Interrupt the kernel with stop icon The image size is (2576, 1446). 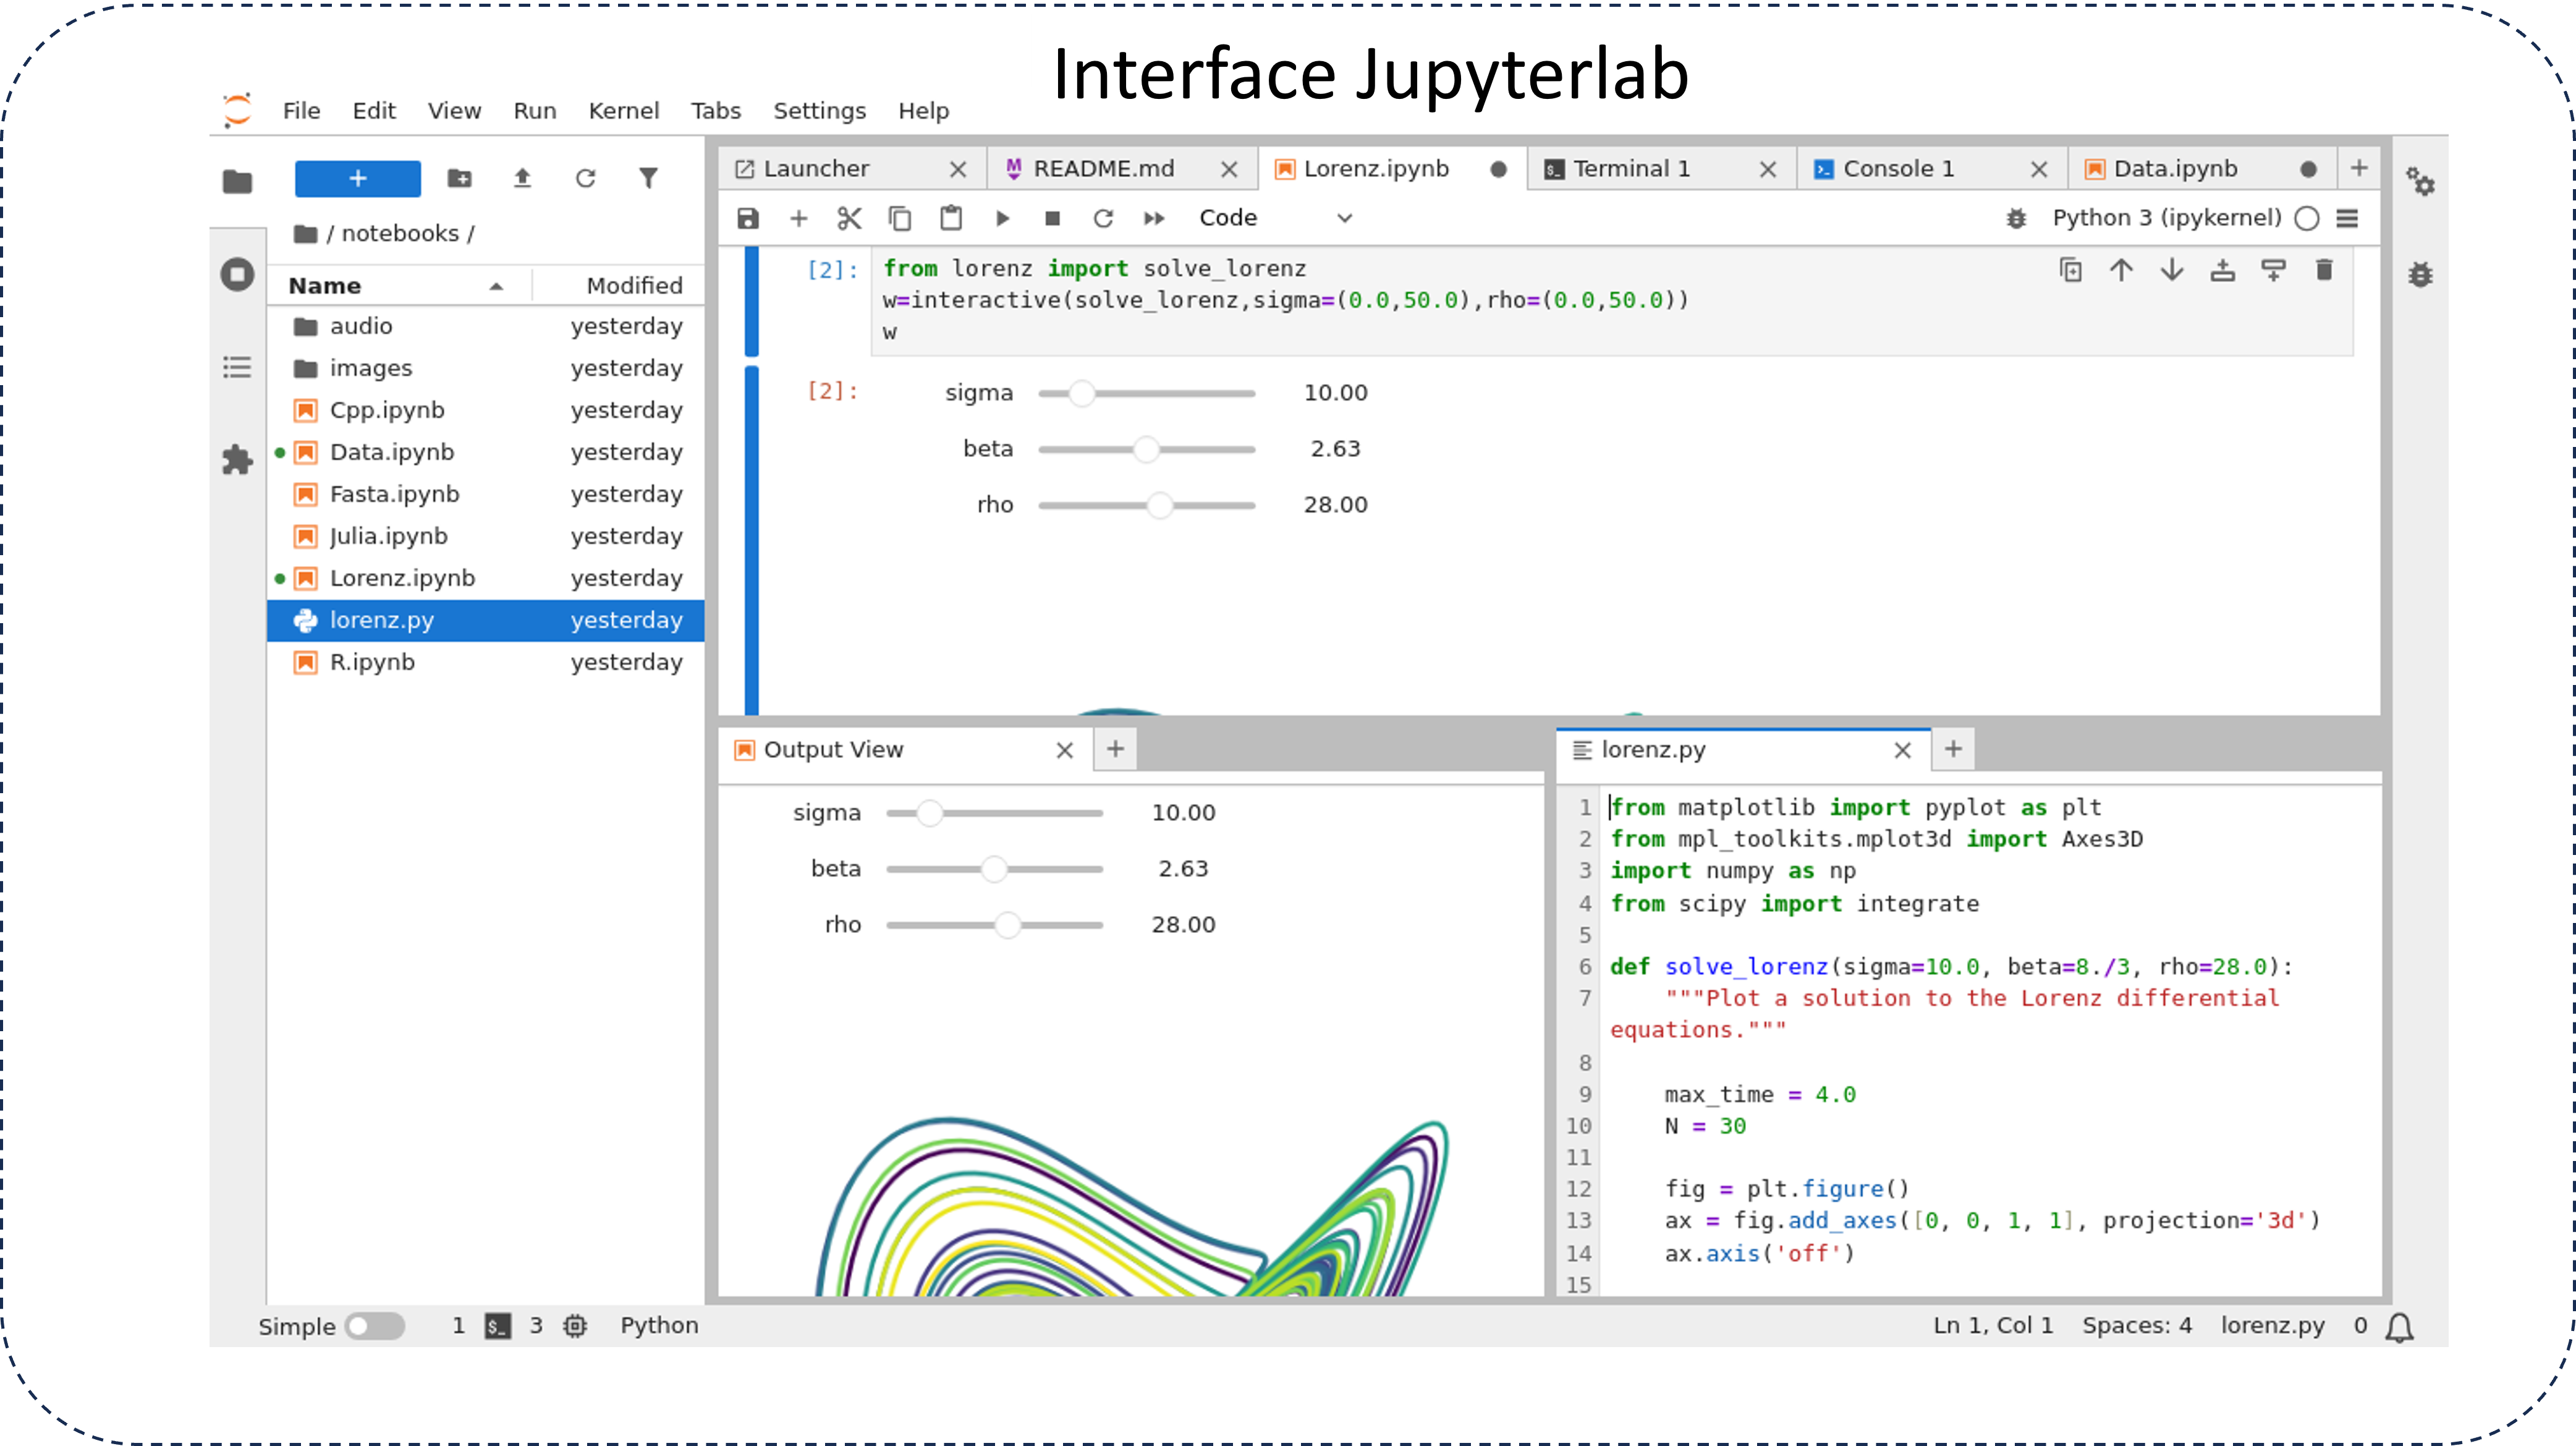tap(1052, 218)
